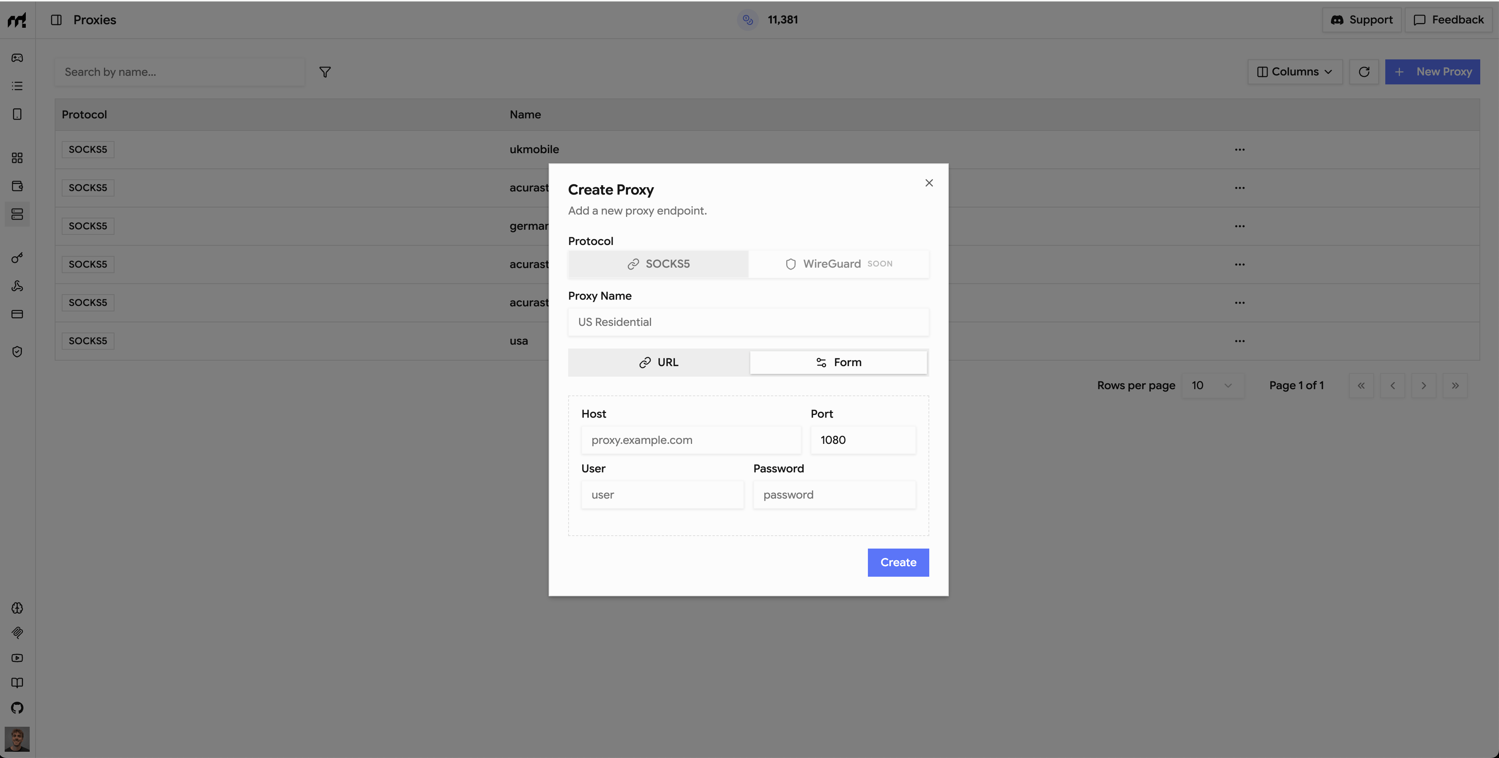Click the ukmobile proxy name
This screenshot has width=1499, height=758.
tap(534, 150)
